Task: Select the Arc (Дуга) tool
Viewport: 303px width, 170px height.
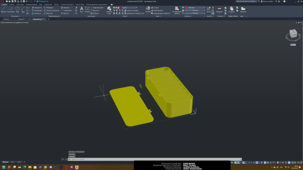Action: (23, 9)
